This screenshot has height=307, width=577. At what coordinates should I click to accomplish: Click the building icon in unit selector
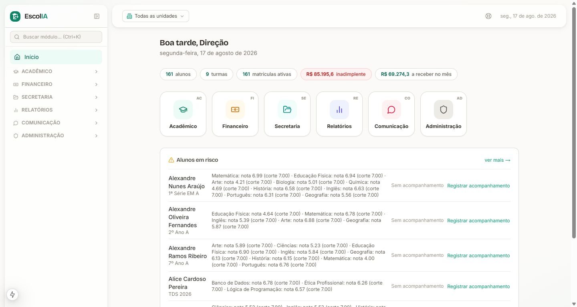point(129,16)
